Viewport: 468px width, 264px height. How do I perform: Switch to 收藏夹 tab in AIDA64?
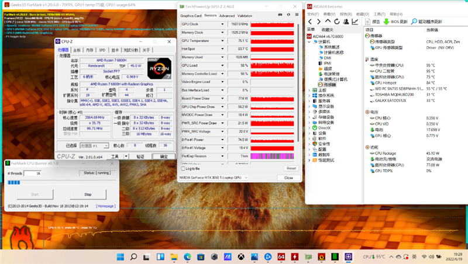tap(327, 30)
